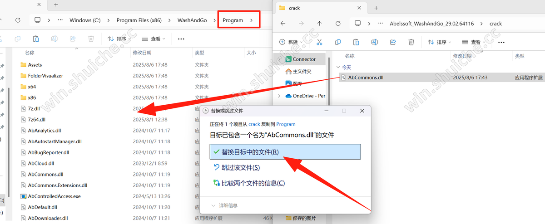545x224 pixels.
Task: Click Copy icon in crack window toolbar
Action: click(x=337, y=42)
